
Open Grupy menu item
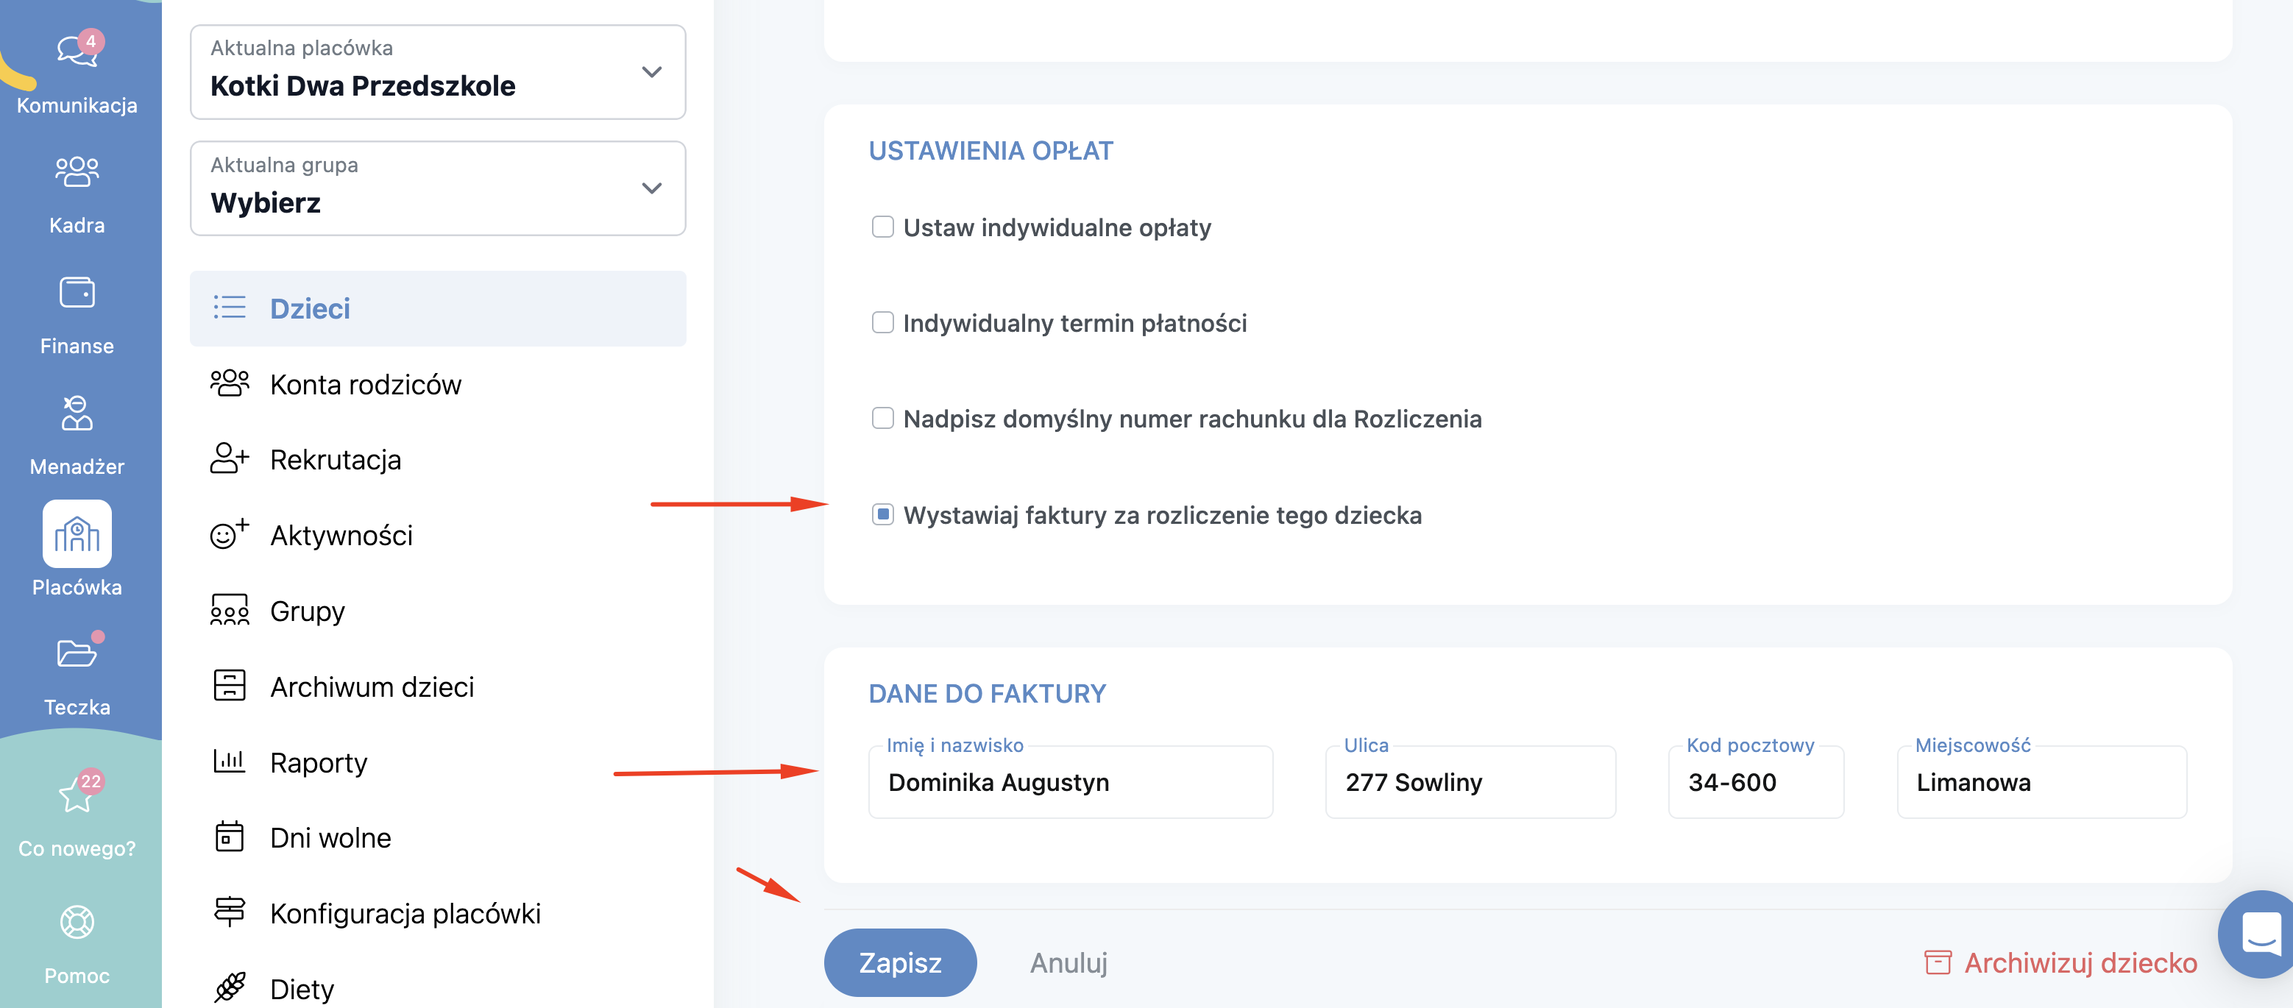click(x=438, y=611)
